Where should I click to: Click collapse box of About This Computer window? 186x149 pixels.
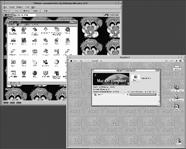click(x=159, y=71)
